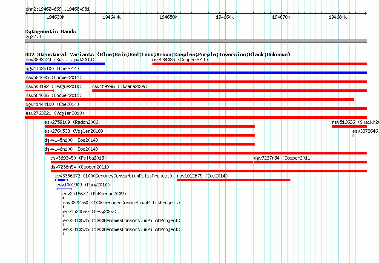Click the red bar of nsv1012675
This screenshot has height=263, width=379.
[234, 180]
